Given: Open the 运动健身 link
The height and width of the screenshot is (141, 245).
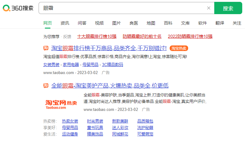Looking at the screenshot, I should coord(70,134).
